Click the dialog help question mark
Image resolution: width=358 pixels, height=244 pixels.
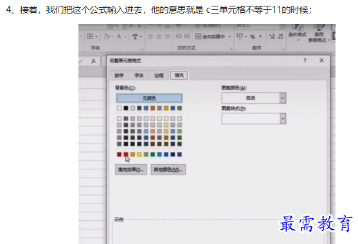[x=305, y=61]
